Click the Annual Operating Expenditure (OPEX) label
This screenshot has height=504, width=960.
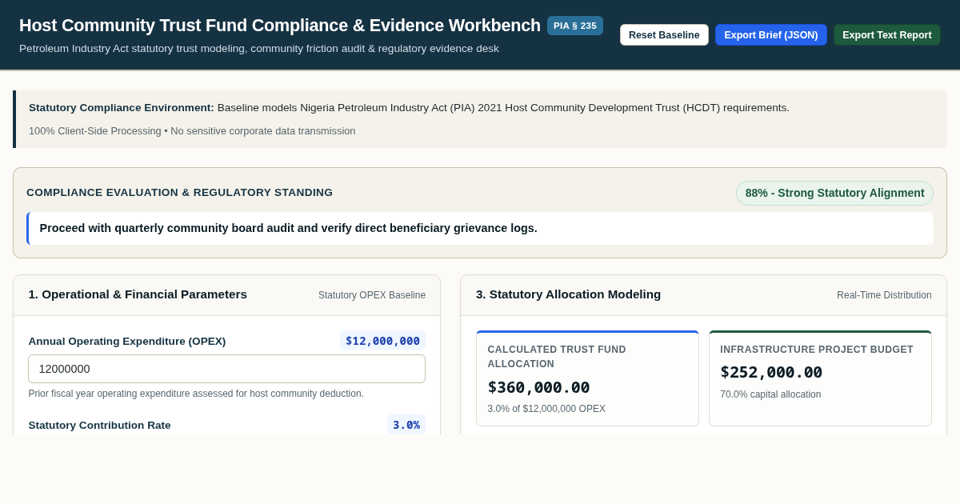coord(127,342)
